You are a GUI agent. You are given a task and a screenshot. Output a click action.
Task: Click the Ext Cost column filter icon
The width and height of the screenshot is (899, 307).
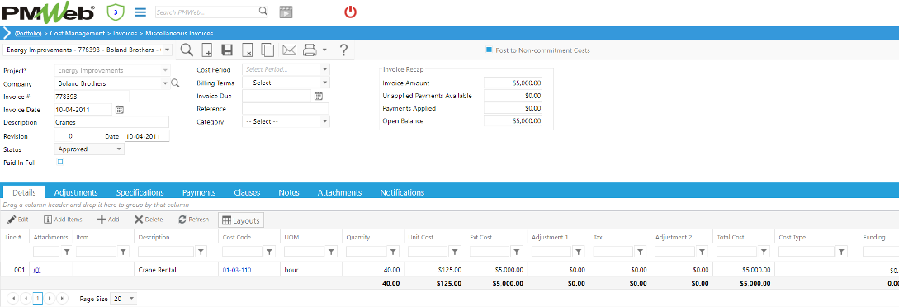(x=517, y=252)
